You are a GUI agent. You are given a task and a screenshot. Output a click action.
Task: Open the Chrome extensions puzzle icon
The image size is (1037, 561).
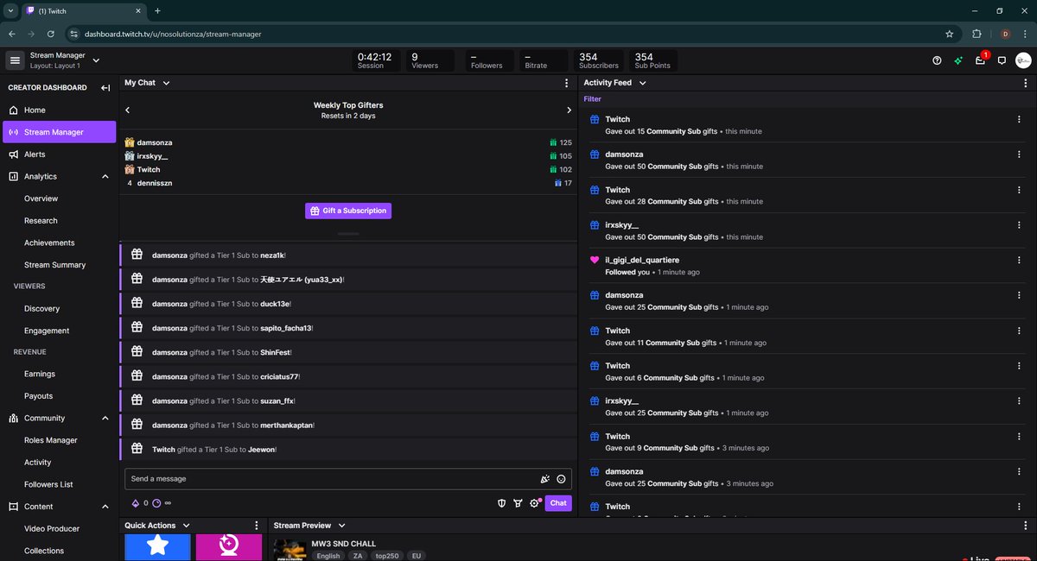click(977, 35)
